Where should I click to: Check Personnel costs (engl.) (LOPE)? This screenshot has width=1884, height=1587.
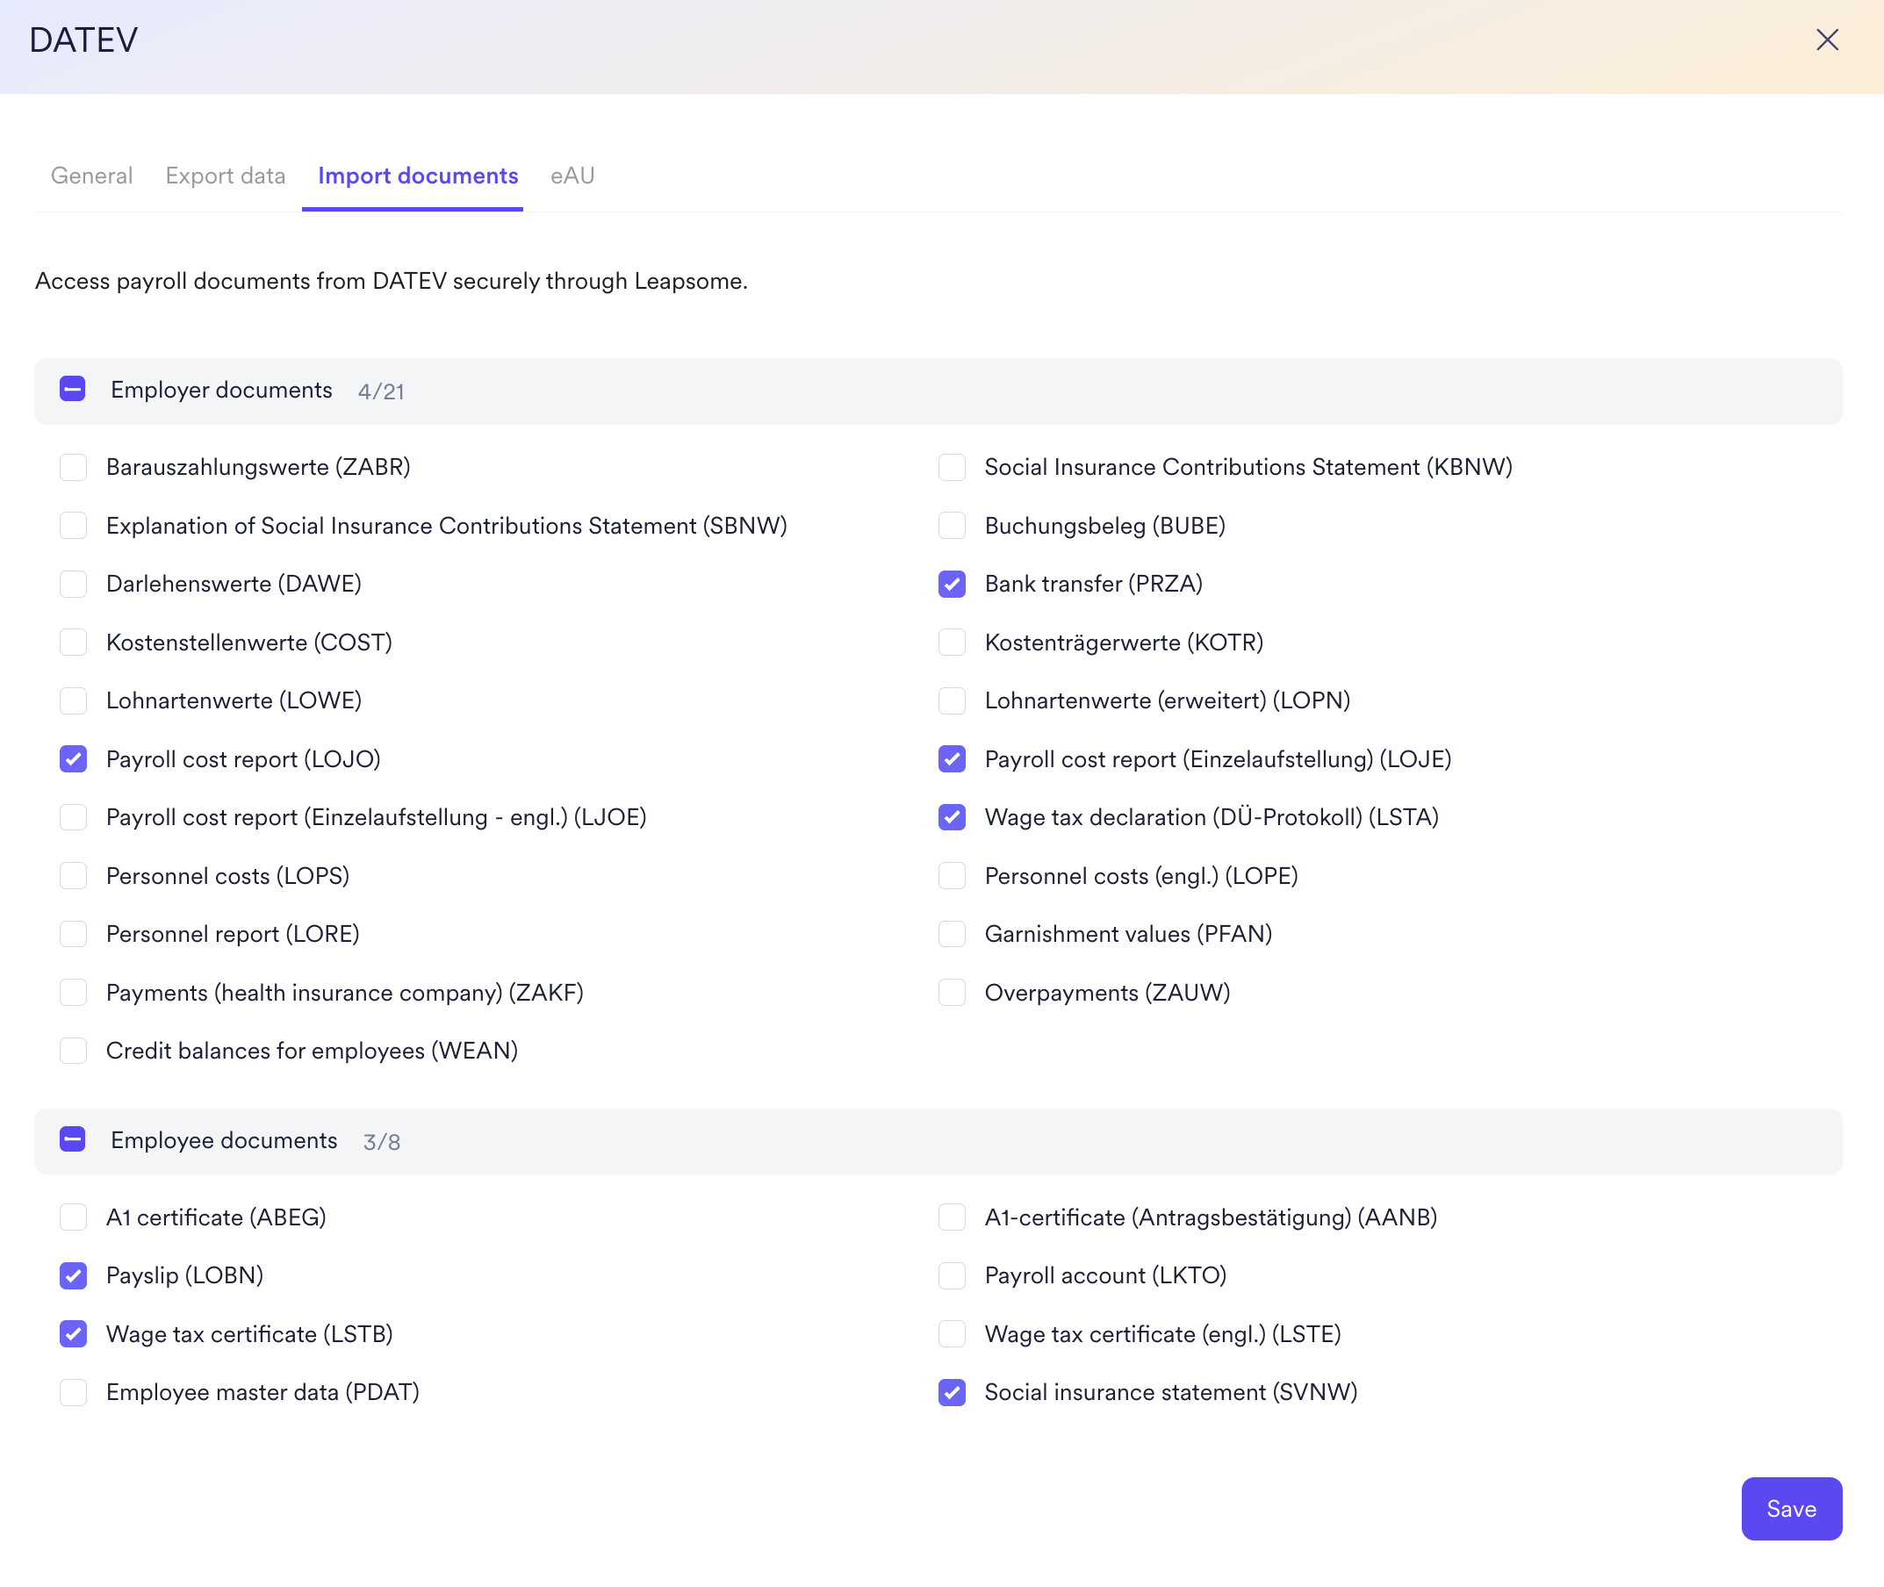(x=952, y=875)
